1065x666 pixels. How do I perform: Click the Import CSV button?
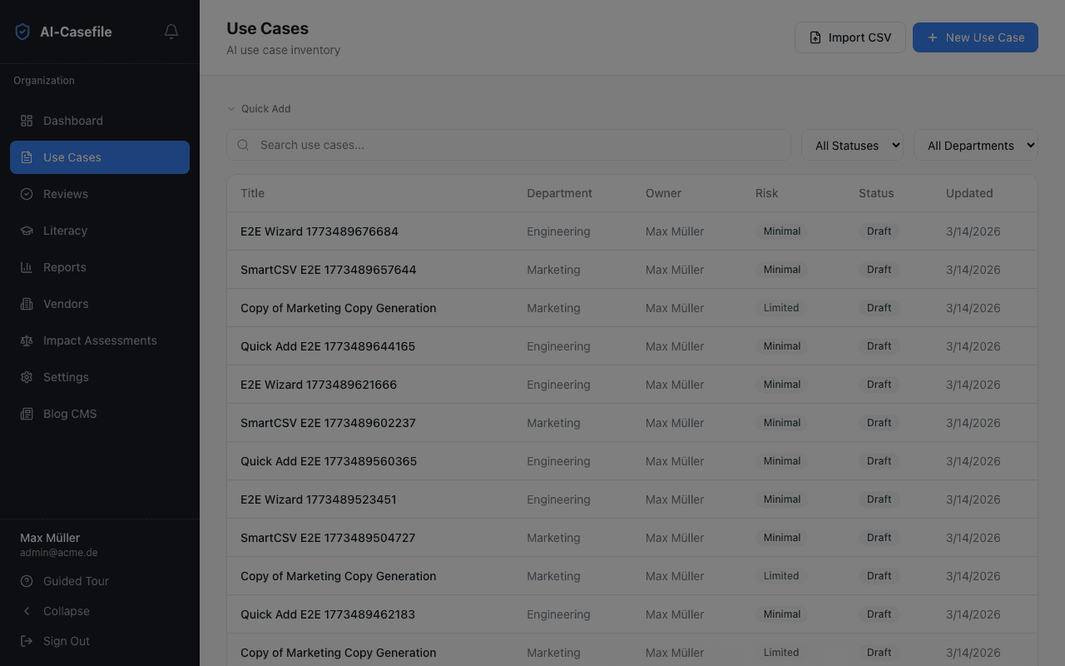850,37
